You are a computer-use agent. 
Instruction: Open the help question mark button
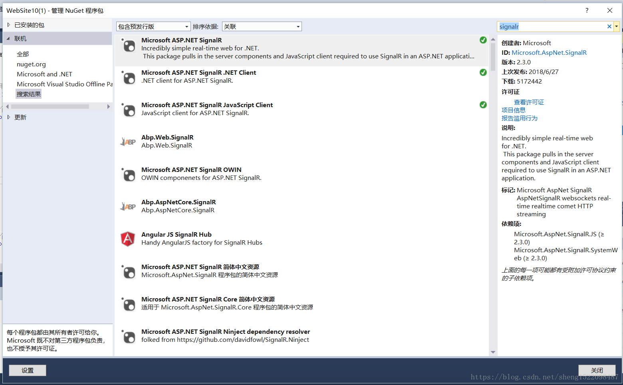[587, 10]
